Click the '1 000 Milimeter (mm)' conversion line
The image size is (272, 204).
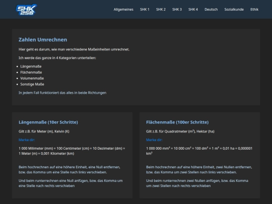pos(72,151)
